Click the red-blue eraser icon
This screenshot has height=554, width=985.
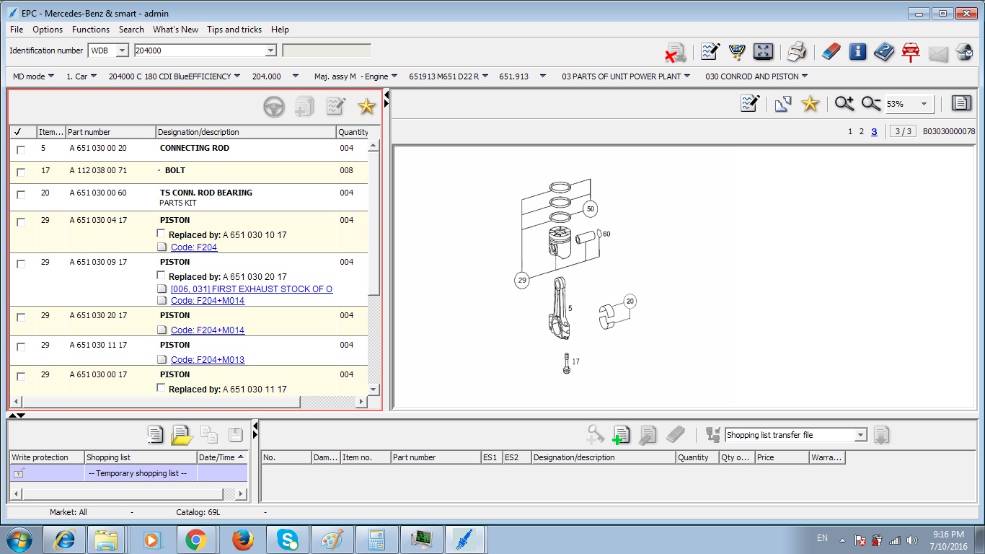[x=831, y=51]
